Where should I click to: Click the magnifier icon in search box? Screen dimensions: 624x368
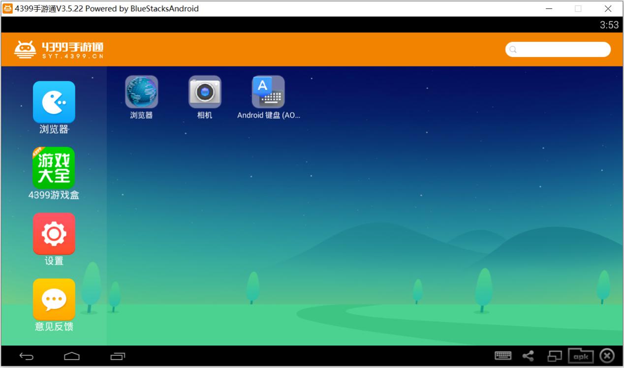513,49
